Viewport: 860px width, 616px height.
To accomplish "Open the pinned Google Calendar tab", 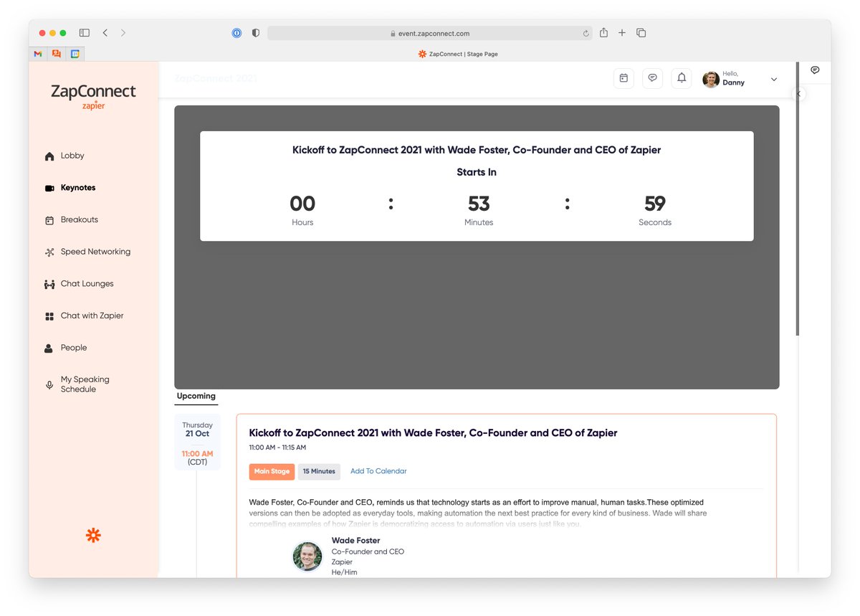I will pyautogui.click(x=75, y=54).
